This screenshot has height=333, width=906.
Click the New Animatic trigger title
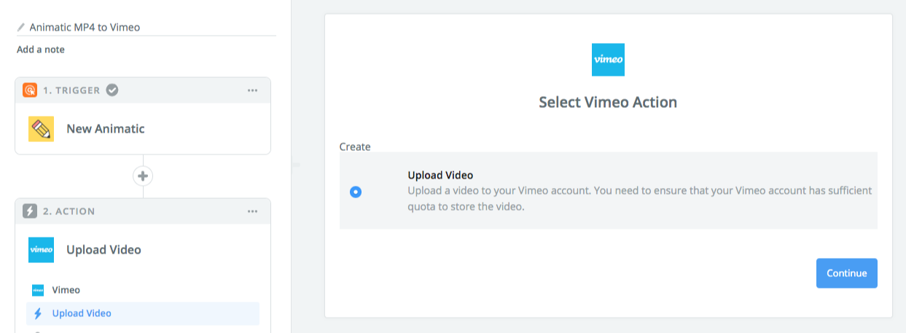(x=106, y=129)
